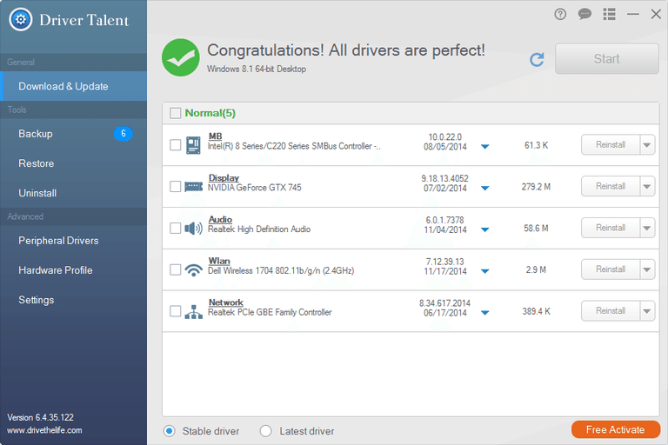
Task: Click the Start button
Action: [606, 59]
